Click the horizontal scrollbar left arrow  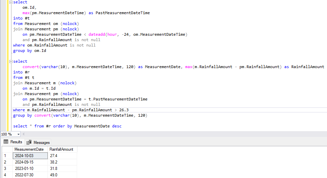[23, 134]
